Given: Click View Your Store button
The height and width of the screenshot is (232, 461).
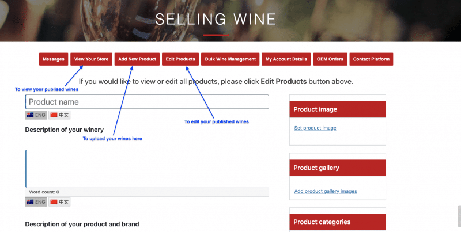Looking at the screenshot, I should [91, 59].
